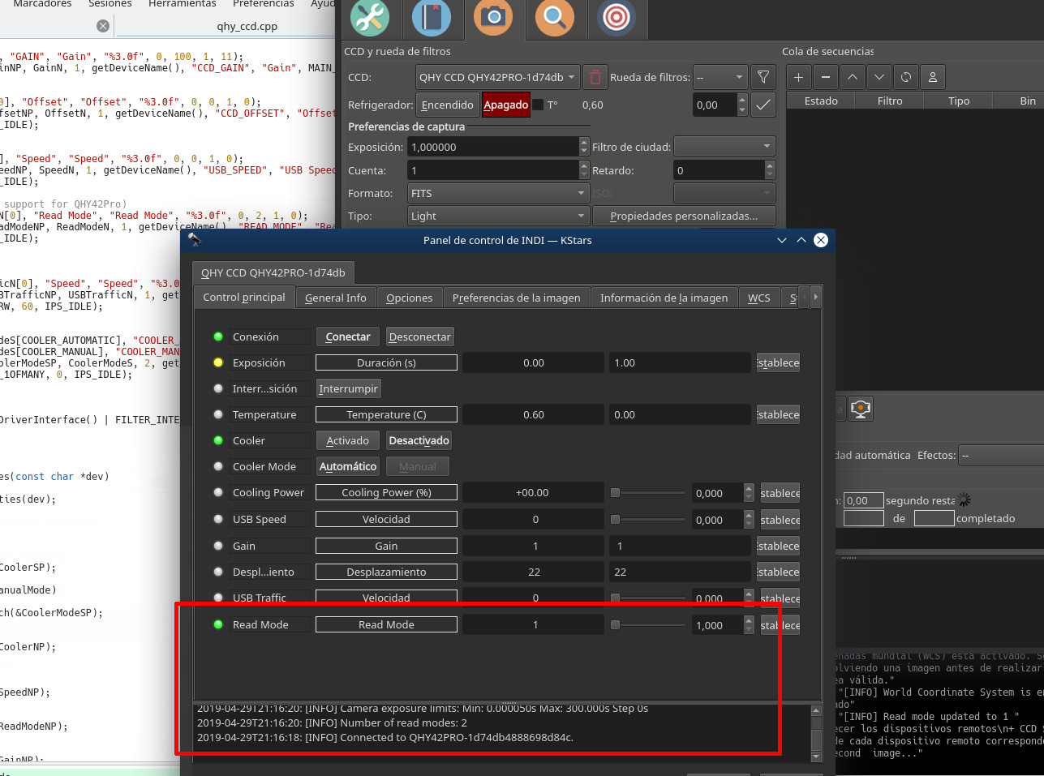The height and width of the screenshot is (776, 1044).
Task: Open the focus module magnifier icon
Action: [555, 17]
